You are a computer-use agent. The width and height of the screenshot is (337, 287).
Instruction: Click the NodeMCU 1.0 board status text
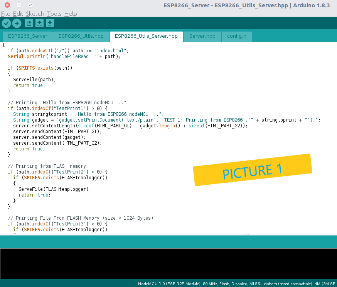(237, 284)
